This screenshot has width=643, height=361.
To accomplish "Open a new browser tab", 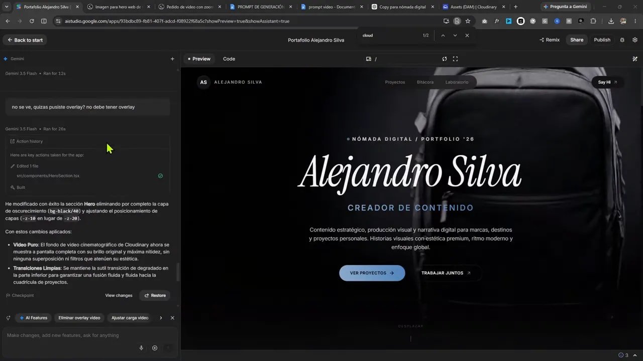I will (x=515, y=7).
